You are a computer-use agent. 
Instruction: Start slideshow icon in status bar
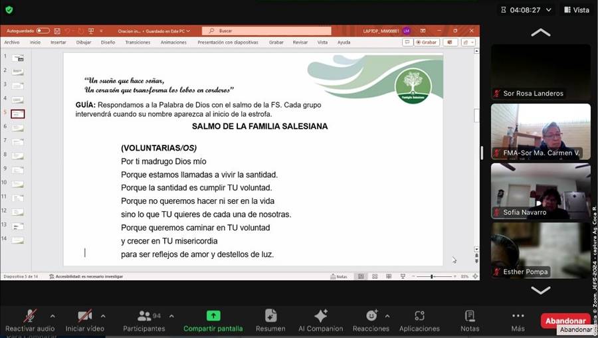tap(403, 276)
